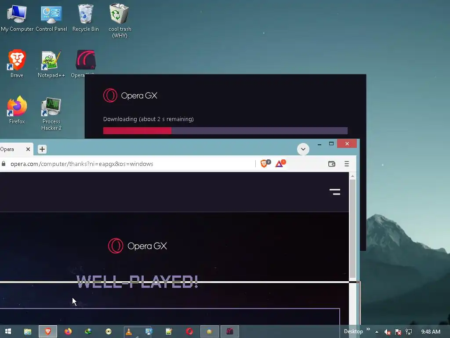Click the 9:48 AM taskbar clock
Image resolution: width=450 pixels, height=338 pixels.
431,332
